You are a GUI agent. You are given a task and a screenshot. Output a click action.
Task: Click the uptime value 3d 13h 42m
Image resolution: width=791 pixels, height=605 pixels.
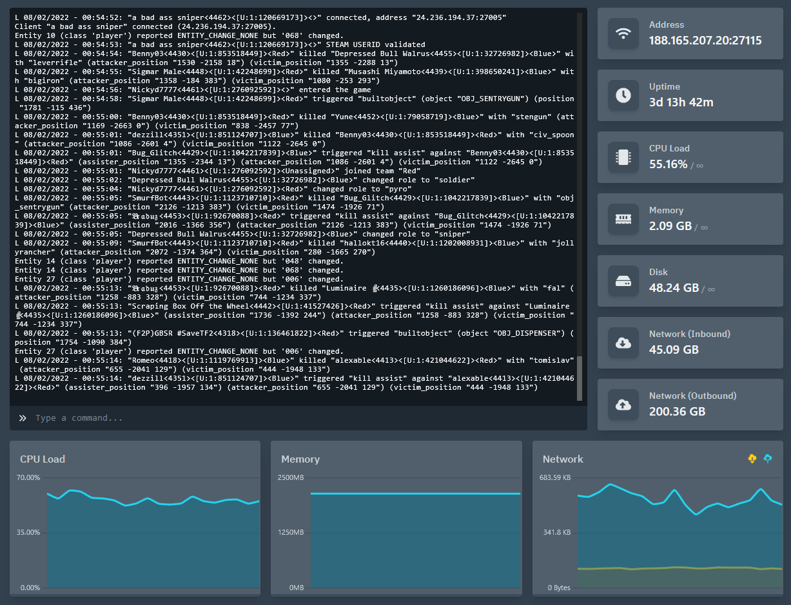pos(683,102)
